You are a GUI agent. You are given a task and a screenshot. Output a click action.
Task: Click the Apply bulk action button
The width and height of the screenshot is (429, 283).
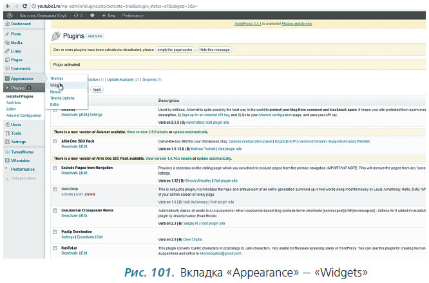click(x=97, y=90)
